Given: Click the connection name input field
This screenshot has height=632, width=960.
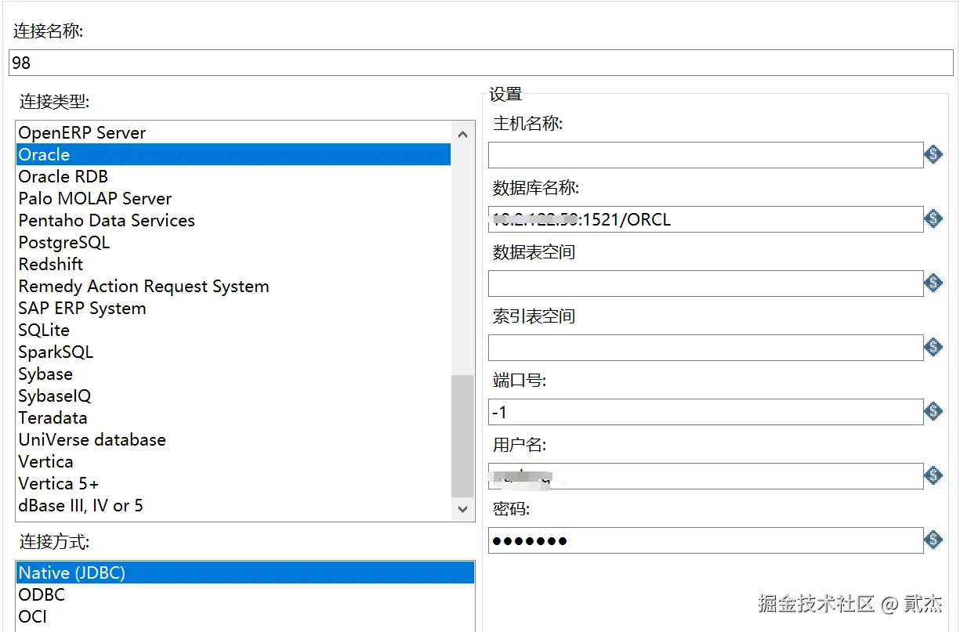Looking at the screenshot, I should 481,63.
